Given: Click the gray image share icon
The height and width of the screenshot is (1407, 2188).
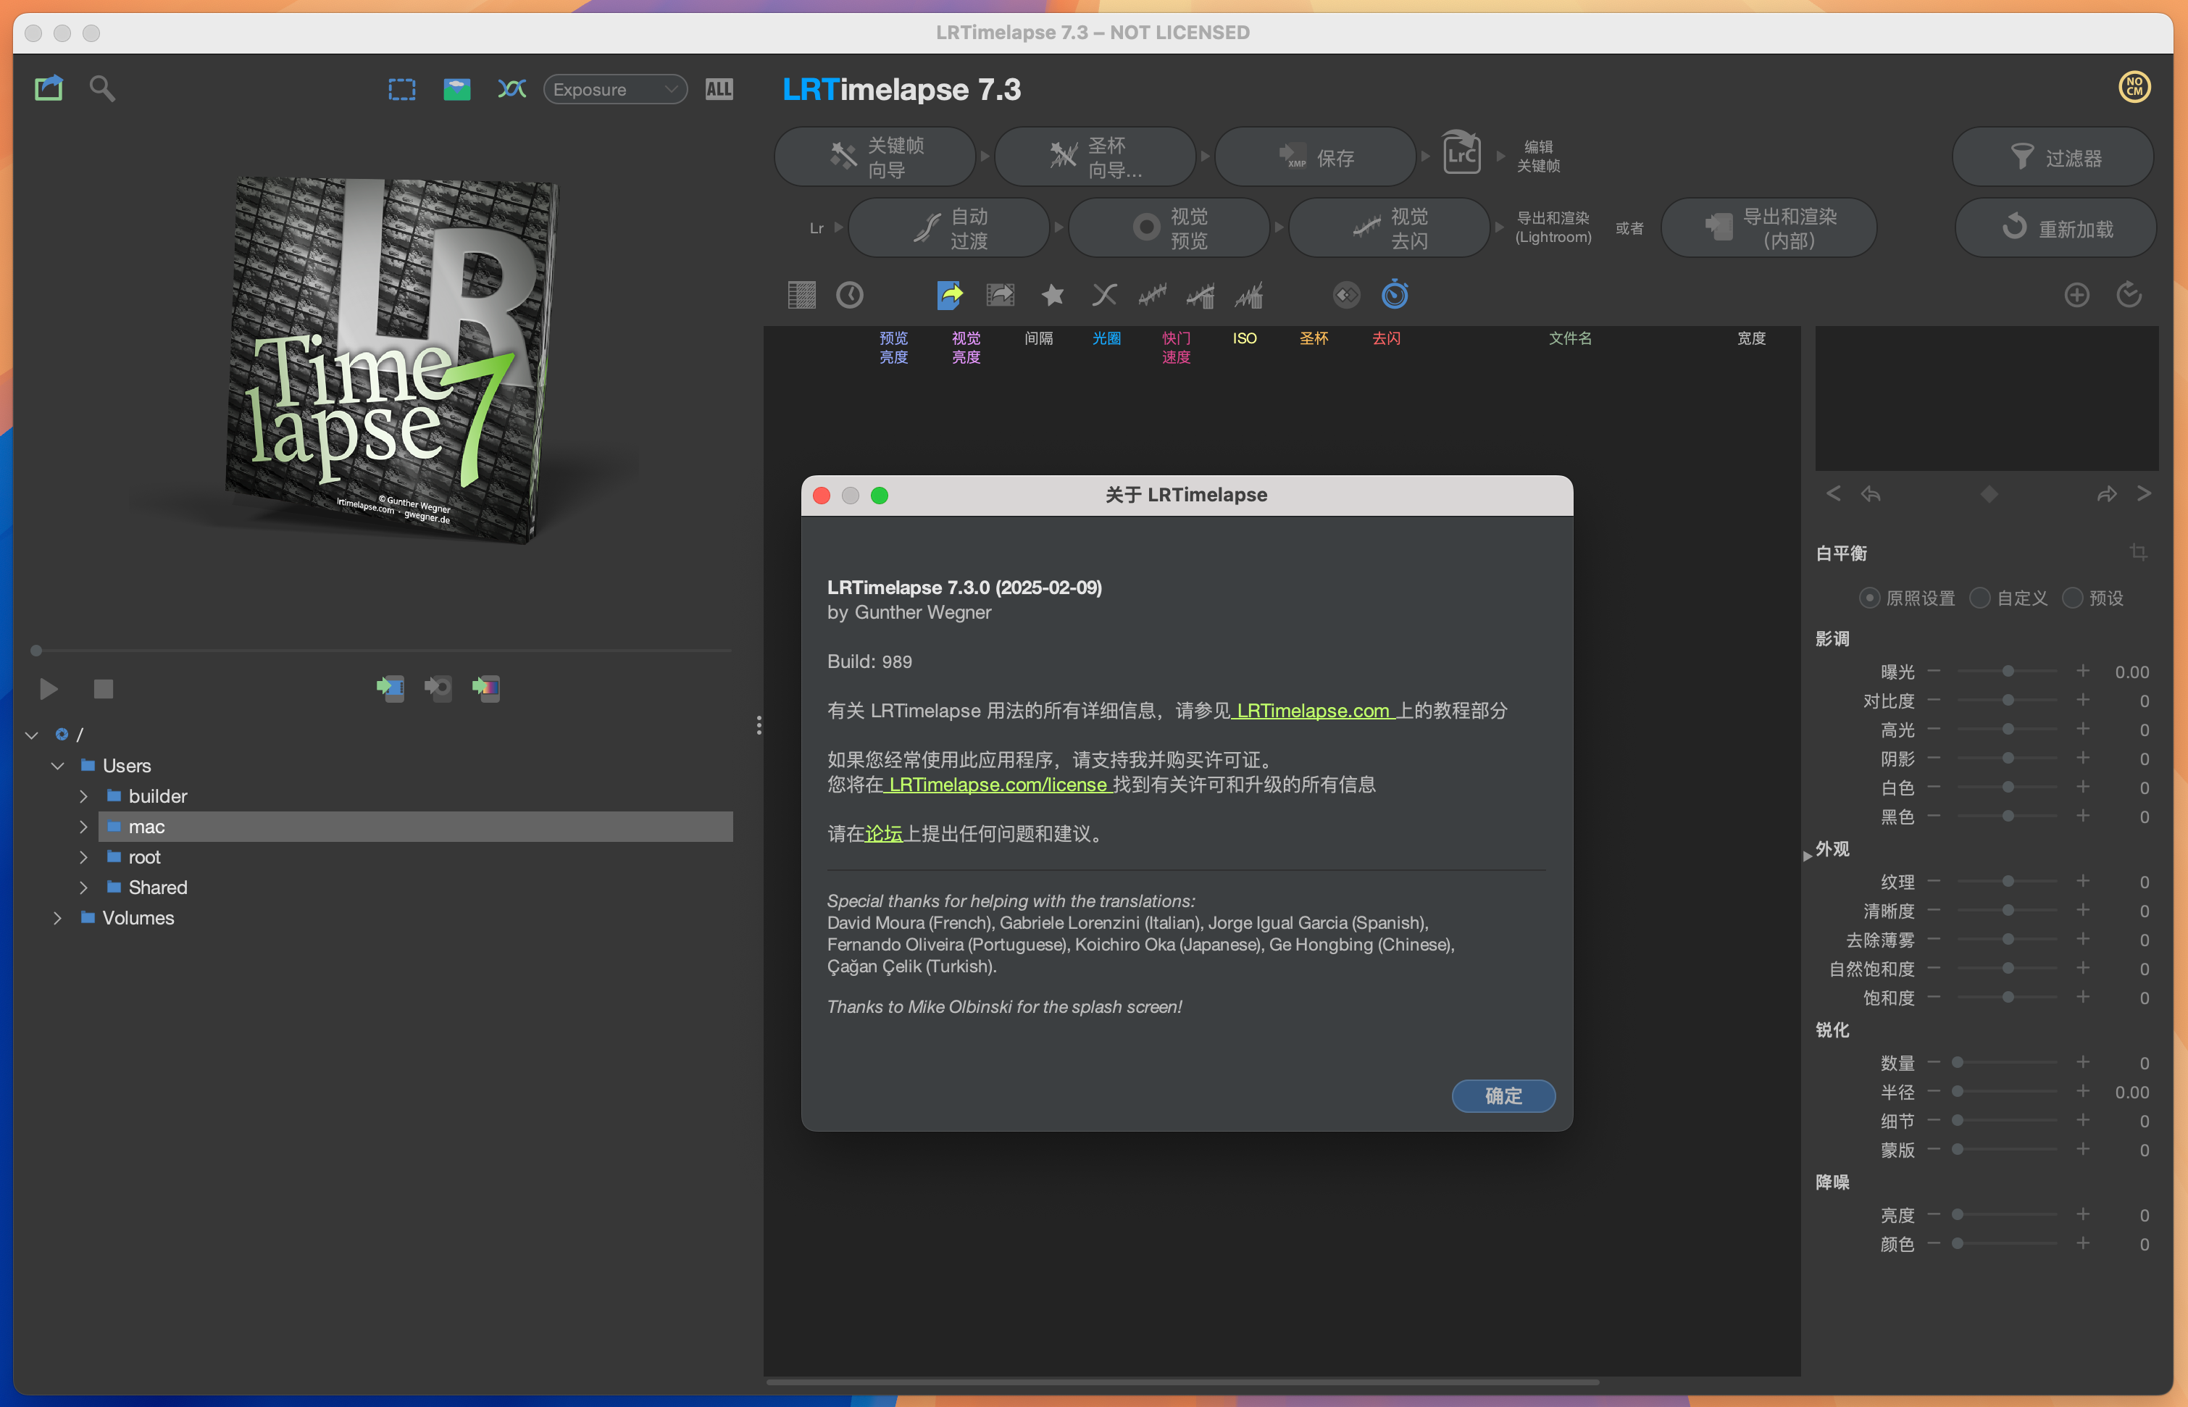Looking at the screenshot, I should [x=1001, y=295].
